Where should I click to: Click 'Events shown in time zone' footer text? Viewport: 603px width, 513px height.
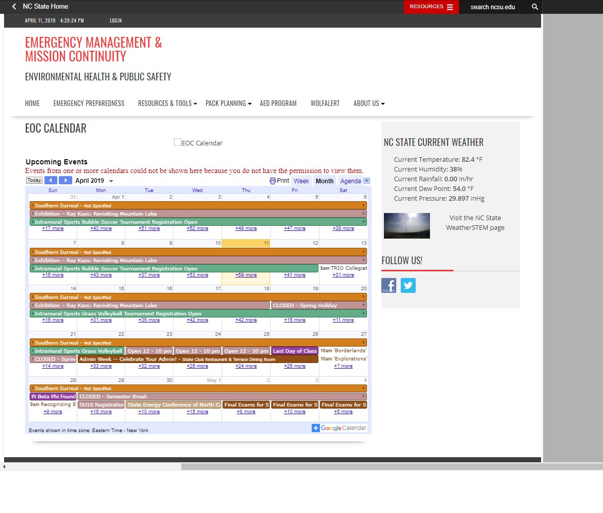89,431
